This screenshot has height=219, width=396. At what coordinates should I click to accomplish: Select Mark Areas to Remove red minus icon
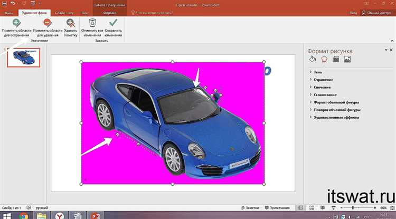point(47,23)
